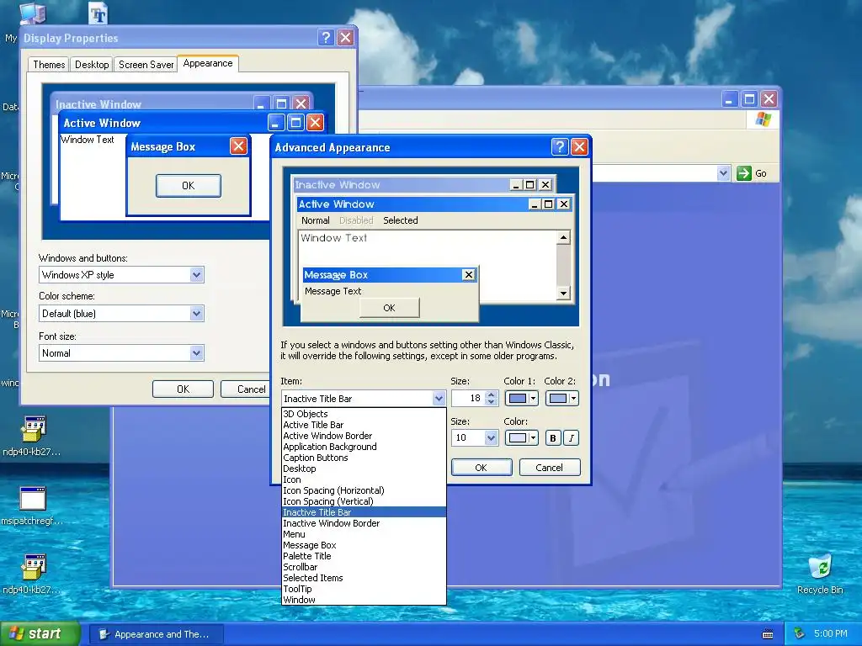Screen dimensions: 862x646
Task: Choose Icon entry in item list
Action: point(364,479)
